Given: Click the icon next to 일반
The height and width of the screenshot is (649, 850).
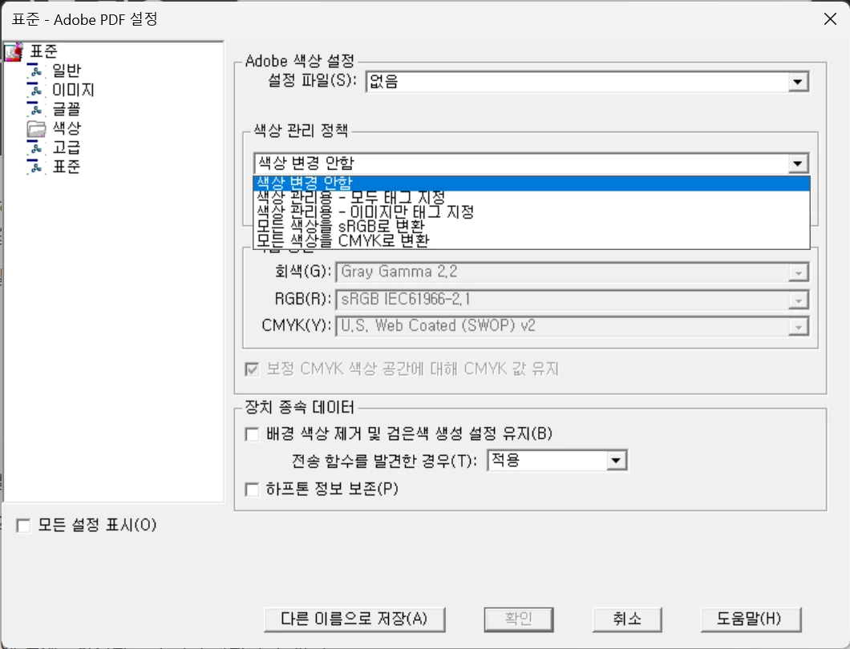Looking at the screenshot, I should pos(35,71).
